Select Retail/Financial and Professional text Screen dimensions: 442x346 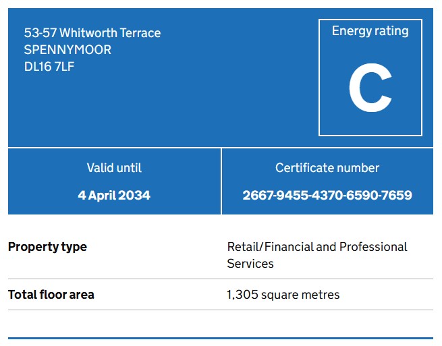(x=317, y=247)
